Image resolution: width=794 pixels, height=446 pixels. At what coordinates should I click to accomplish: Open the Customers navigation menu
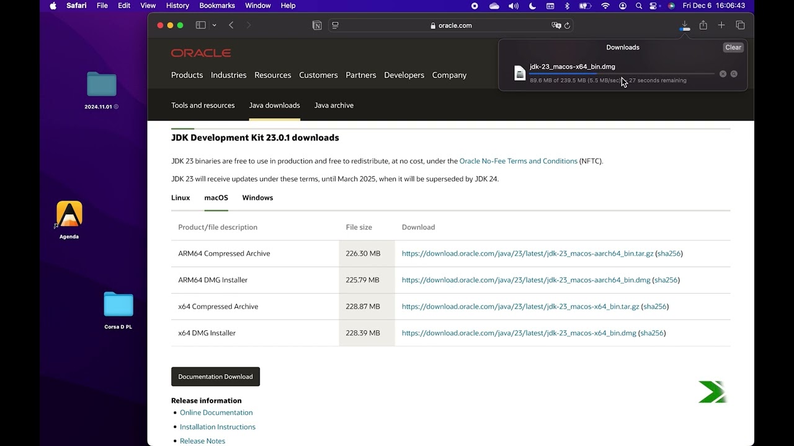point(318,75)
